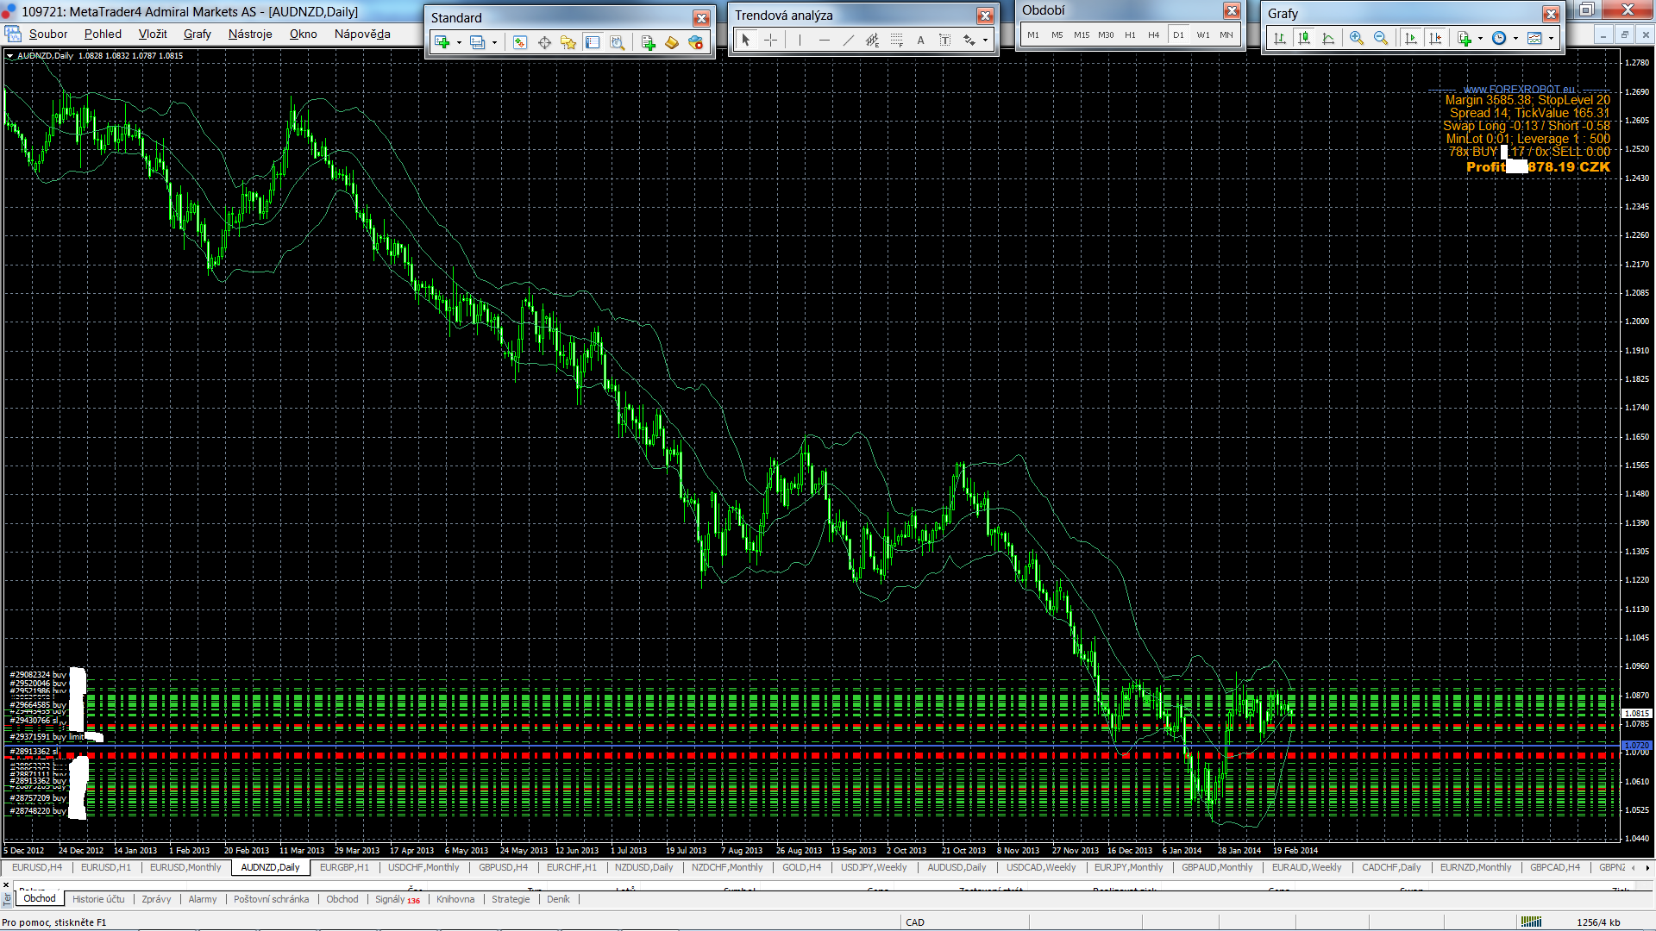1656x931 pixels.
Task: Open New Order window icon
Action: [648, 42]
